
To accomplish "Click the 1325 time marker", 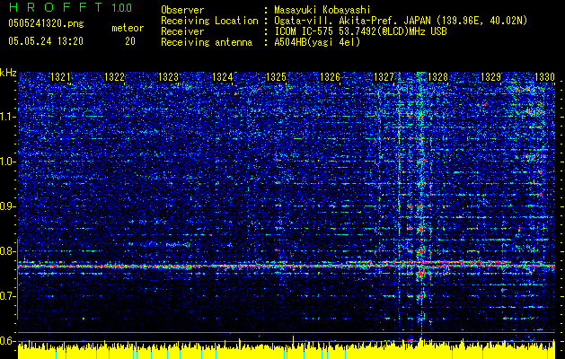I will pyautogui.click(x=276, y=77).
